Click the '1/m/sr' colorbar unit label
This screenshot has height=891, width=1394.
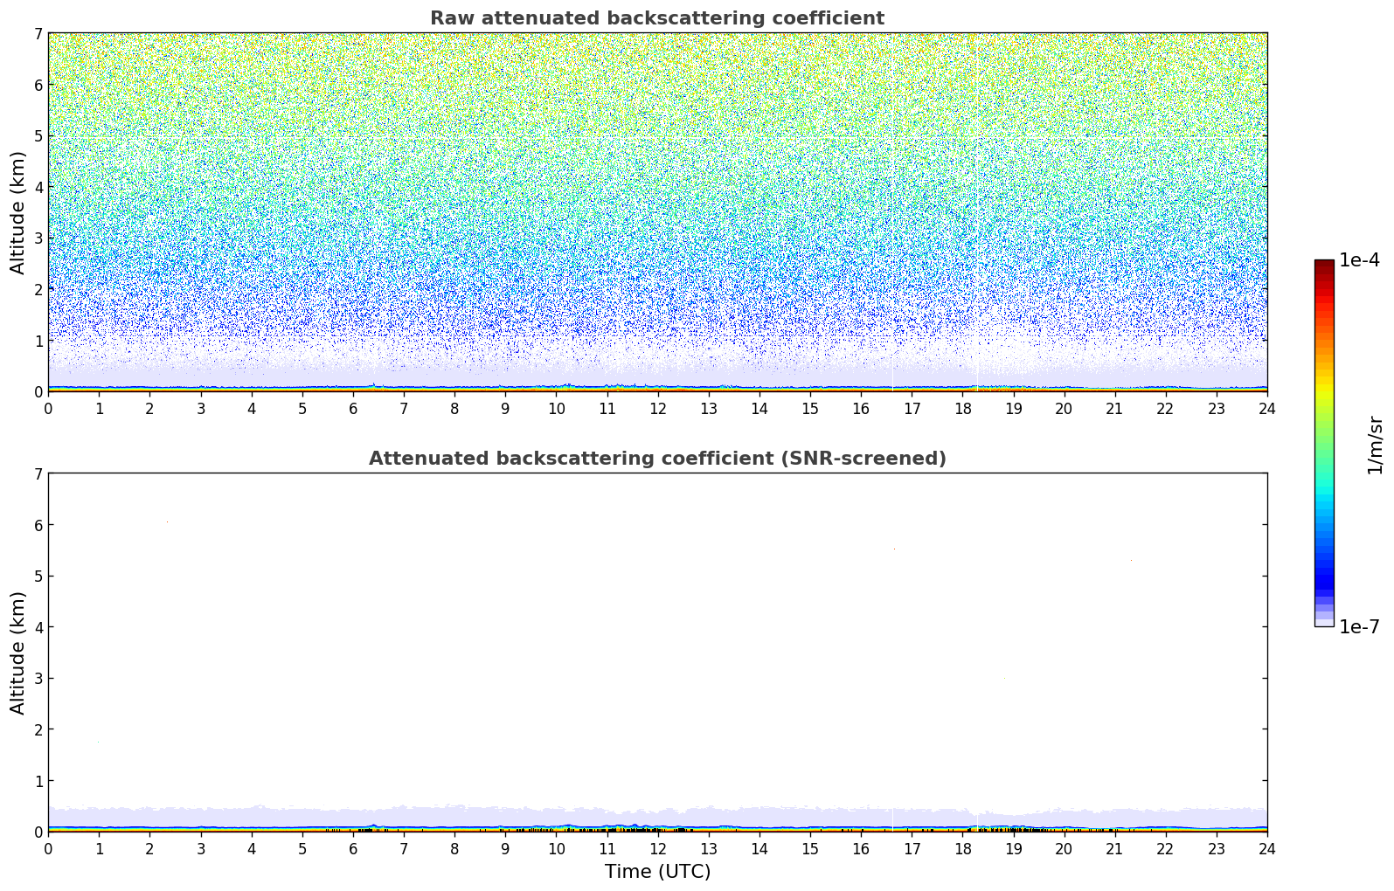[1375, 445]
